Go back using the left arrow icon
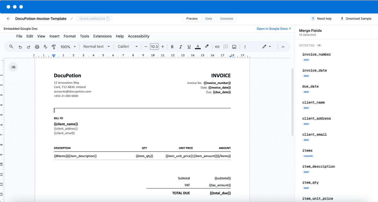Viewport: 378px width, 202px height. (x=8, y=19)
